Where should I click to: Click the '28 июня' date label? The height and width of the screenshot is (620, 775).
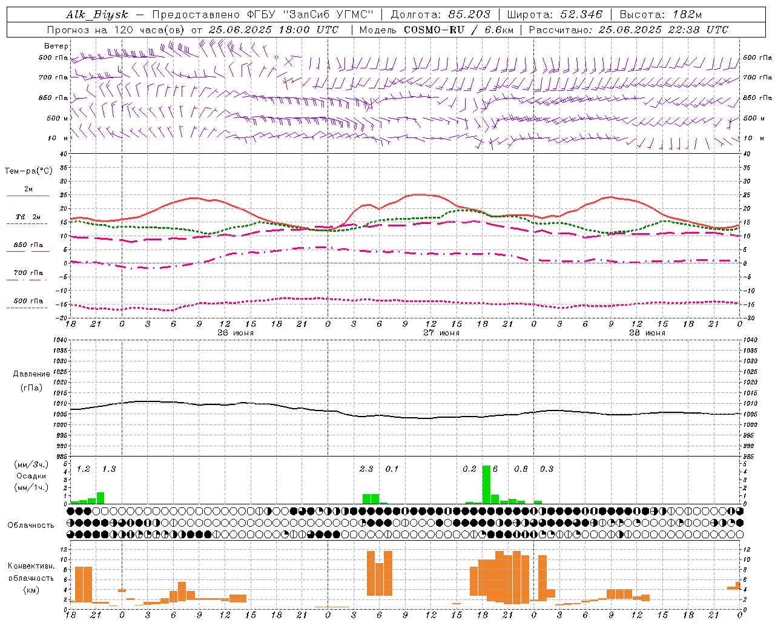[647, 333]
